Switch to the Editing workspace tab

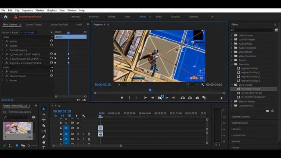pos(112,17)
